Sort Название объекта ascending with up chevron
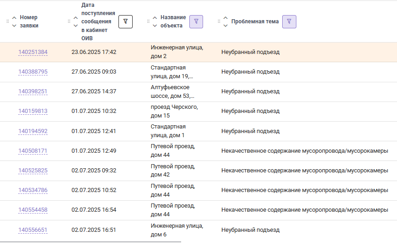397x246 pixels. (x=155, y=18)
